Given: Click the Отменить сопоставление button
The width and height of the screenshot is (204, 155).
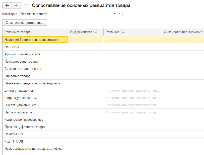Looking at the screenshot, I should (25, 23).
